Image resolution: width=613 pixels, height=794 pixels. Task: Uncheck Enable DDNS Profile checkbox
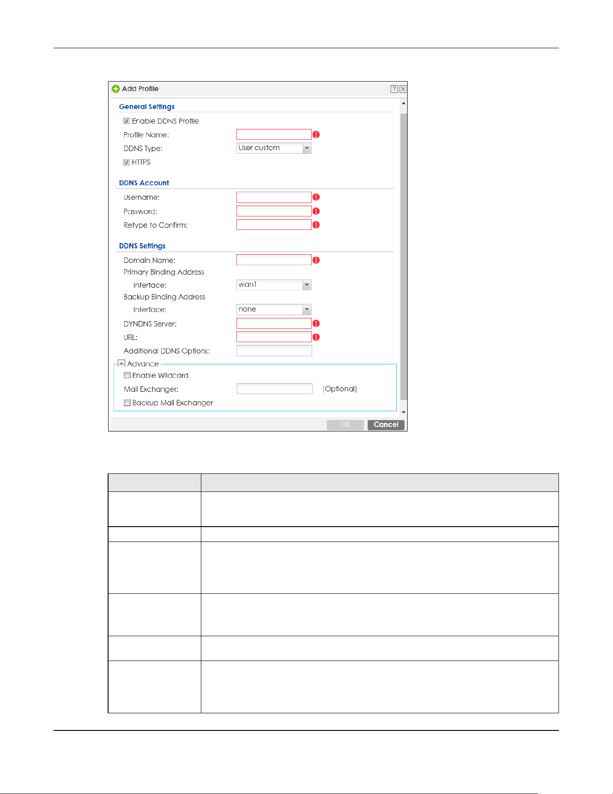(127, 121)
